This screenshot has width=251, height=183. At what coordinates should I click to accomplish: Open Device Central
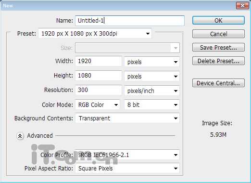coord(218,83)
